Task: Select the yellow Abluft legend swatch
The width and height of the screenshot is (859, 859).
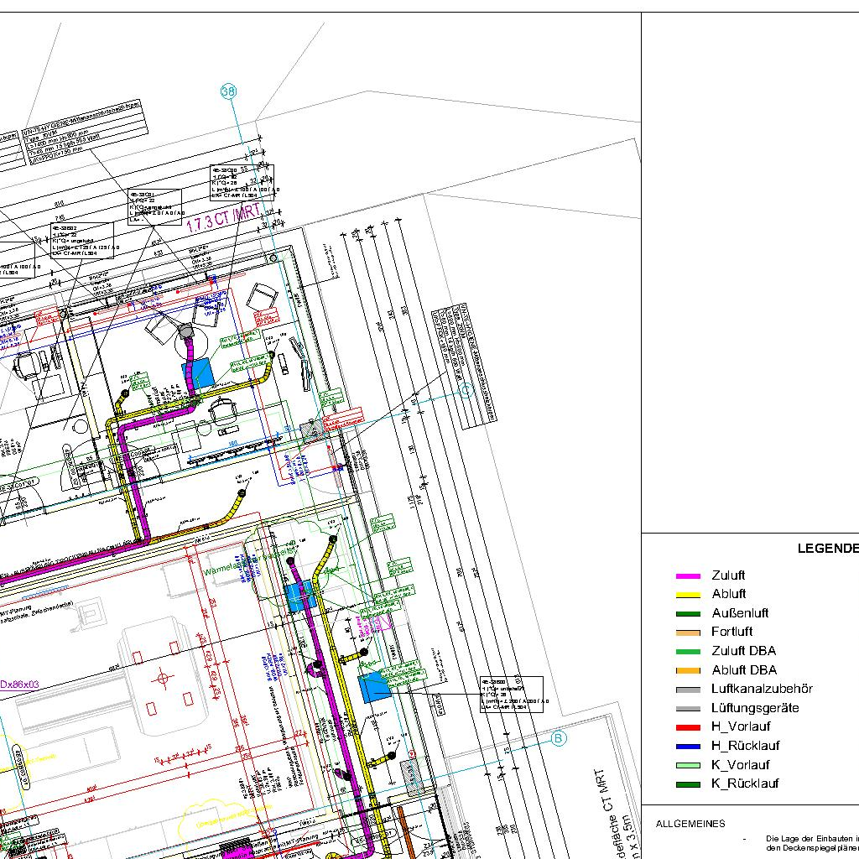Action: pyautogui.click(x=688, y=595)
